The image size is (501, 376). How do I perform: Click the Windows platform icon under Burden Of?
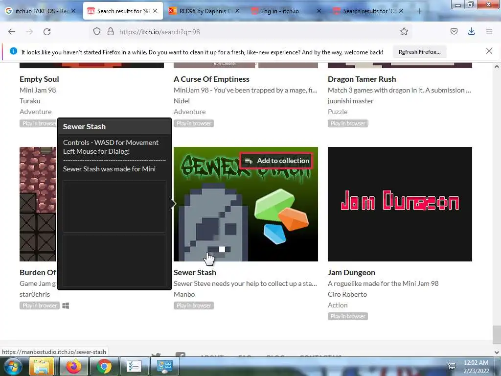tap(66, 306)
